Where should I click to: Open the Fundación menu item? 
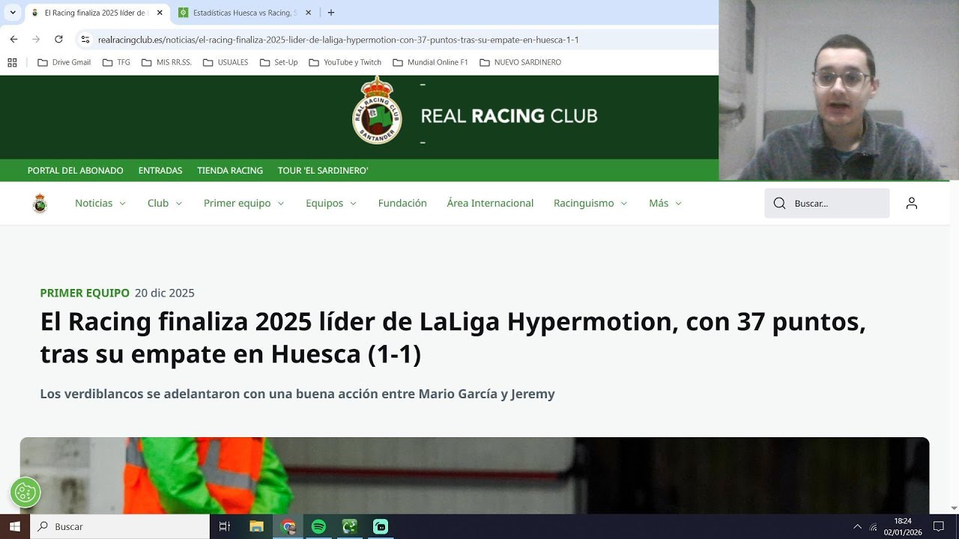click(402, 203)
